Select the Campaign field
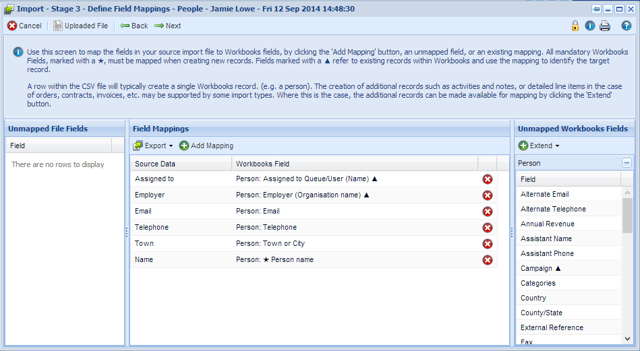 (x=569, y=268)
